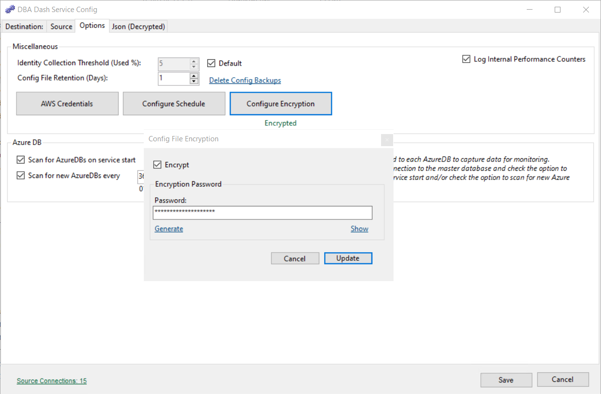Image resolution: width=601 pixels, height=394 pixels.
Task: Open Configure Encryption
Action: pyautogui.click(x=280, y=103)
